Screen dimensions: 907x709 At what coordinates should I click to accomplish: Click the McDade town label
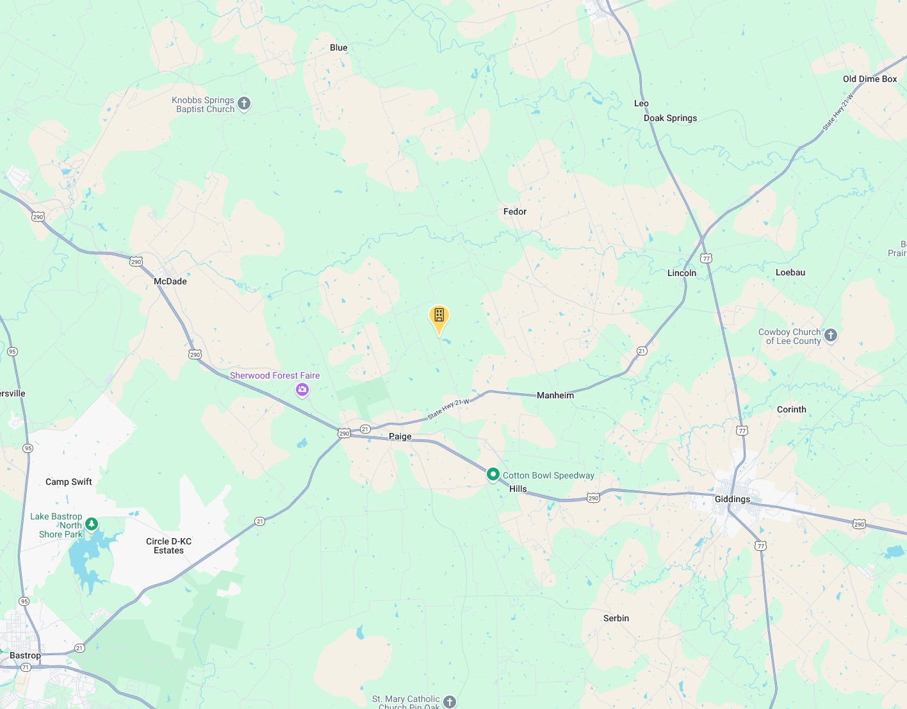tap(170, 281)
